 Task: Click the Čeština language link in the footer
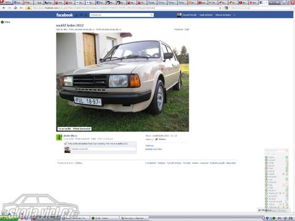click(x=79, y=163)
